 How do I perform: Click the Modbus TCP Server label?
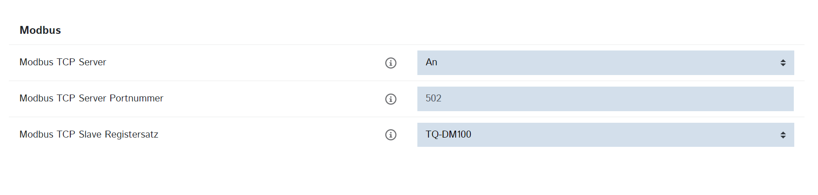coord(63,62)
